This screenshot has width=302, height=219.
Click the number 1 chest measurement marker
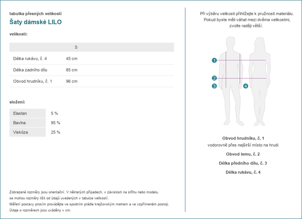(214, 60)
